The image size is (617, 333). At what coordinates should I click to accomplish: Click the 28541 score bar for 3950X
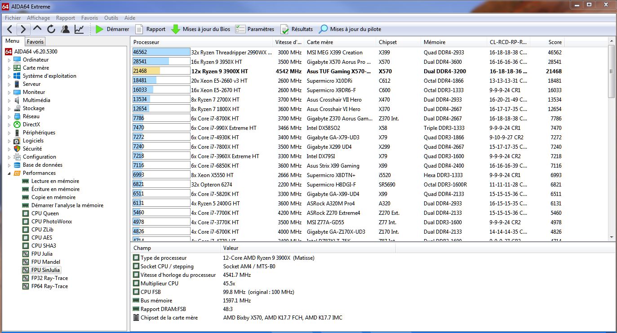(x=161, y=62)
